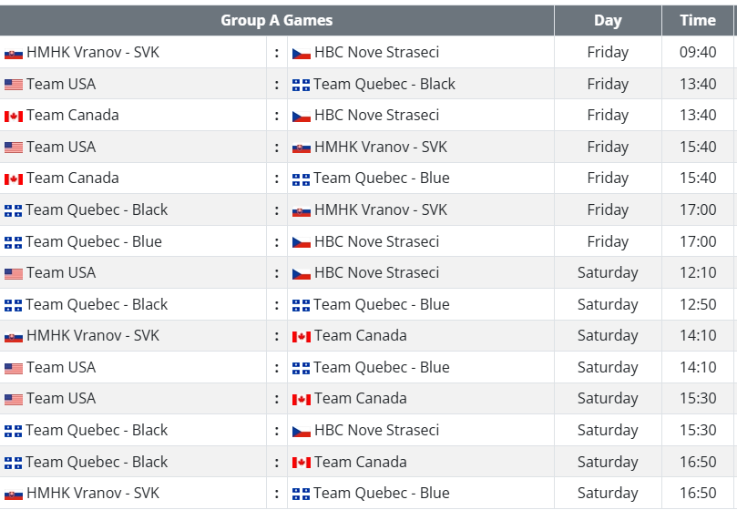Viewport: 737px width, 510px height.
Task: Click the 09:40 time cell
Action: (698, 52)
